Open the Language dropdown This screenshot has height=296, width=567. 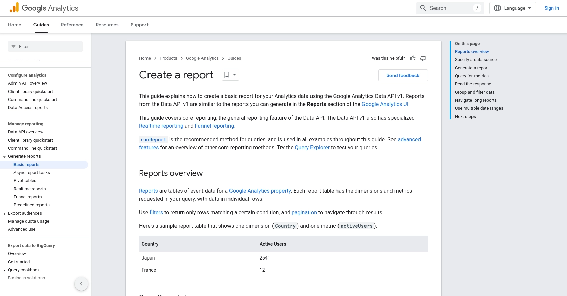coord(513,8)
